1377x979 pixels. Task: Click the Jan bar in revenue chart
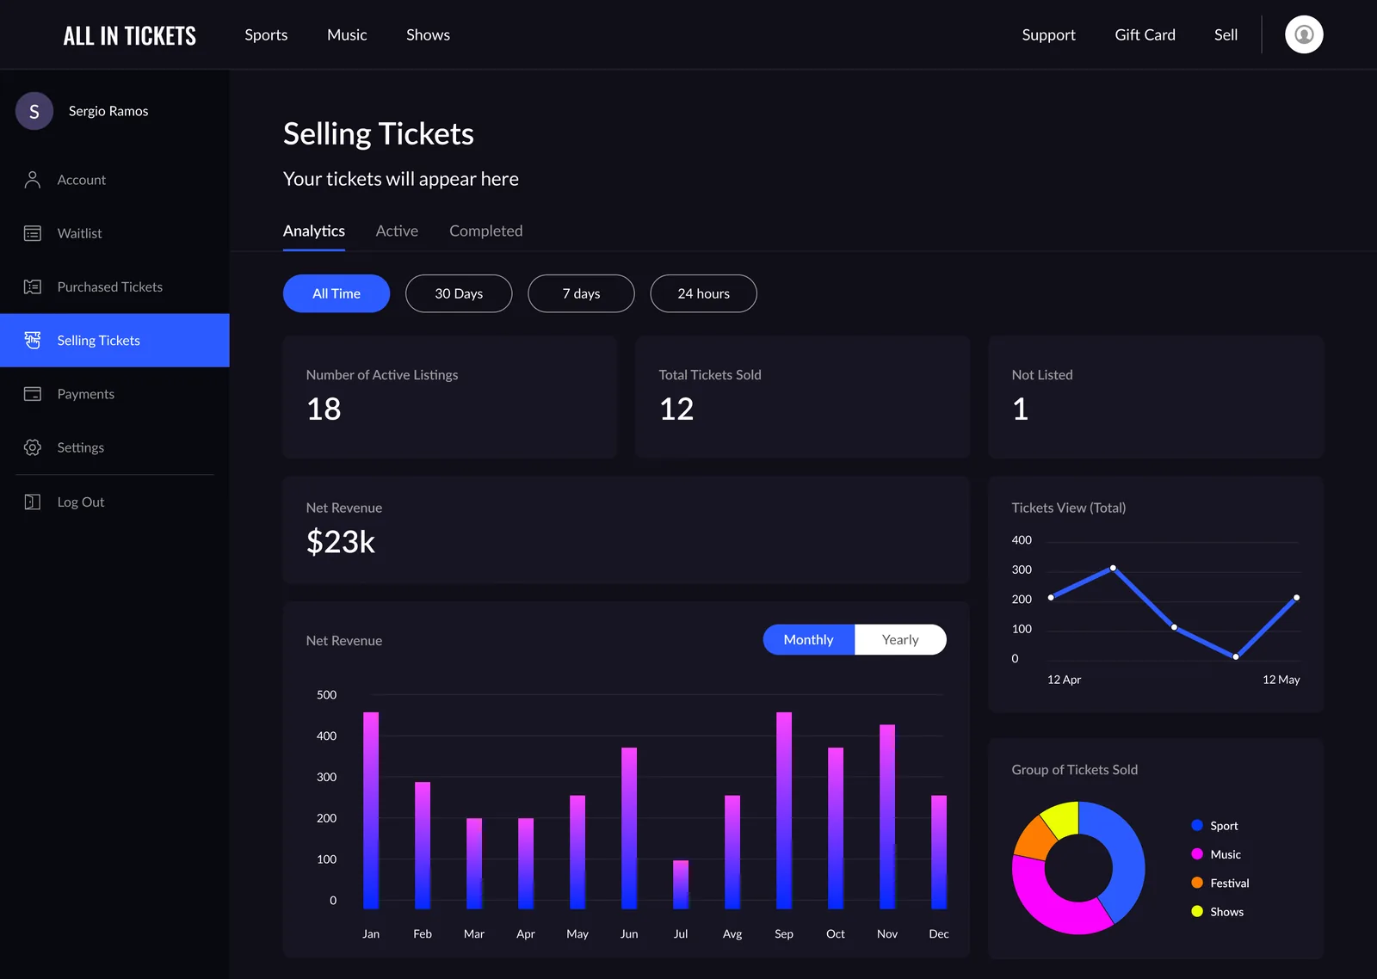coord(371,810)
